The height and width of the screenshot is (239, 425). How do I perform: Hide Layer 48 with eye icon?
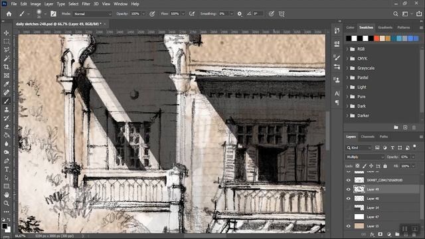coord(349,199)
